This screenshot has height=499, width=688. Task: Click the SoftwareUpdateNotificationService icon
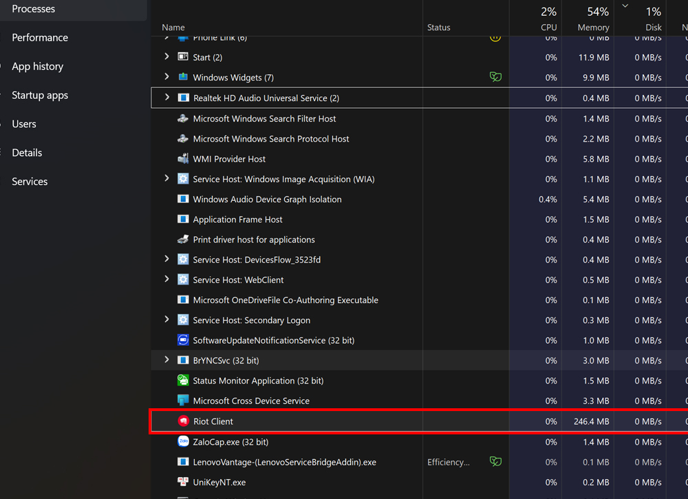tap(183, 340)
